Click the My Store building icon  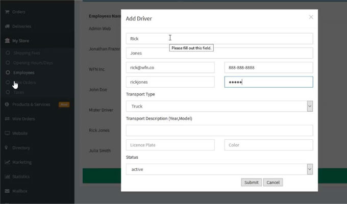coord(7,40)
